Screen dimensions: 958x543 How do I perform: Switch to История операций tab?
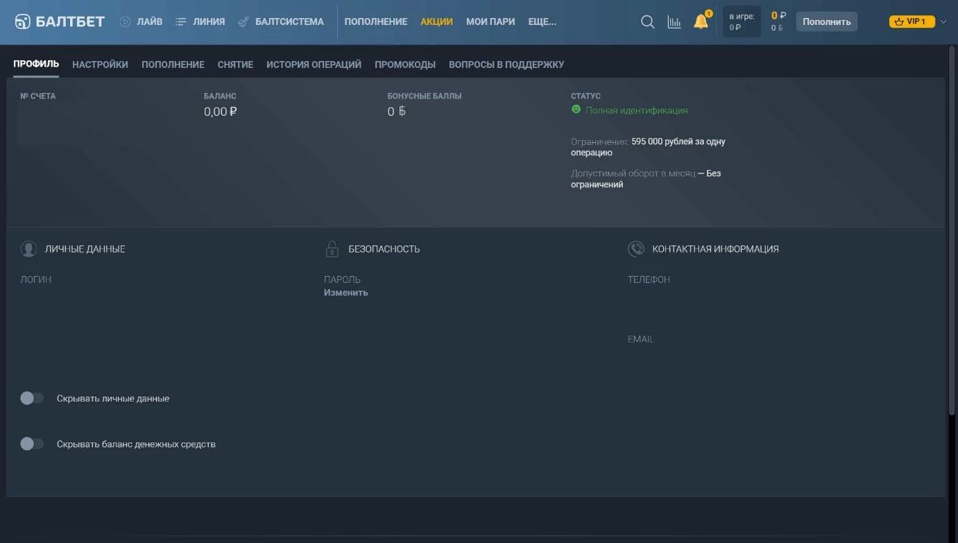point(314,64)
